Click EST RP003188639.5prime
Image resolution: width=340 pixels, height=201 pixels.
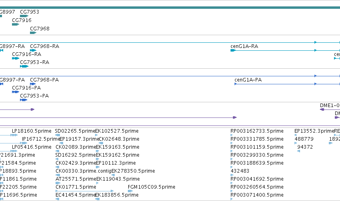point(257,163)
